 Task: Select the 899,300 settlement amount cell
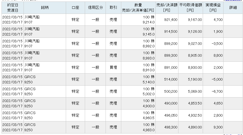pyautogui.click(x=167, y=56)
